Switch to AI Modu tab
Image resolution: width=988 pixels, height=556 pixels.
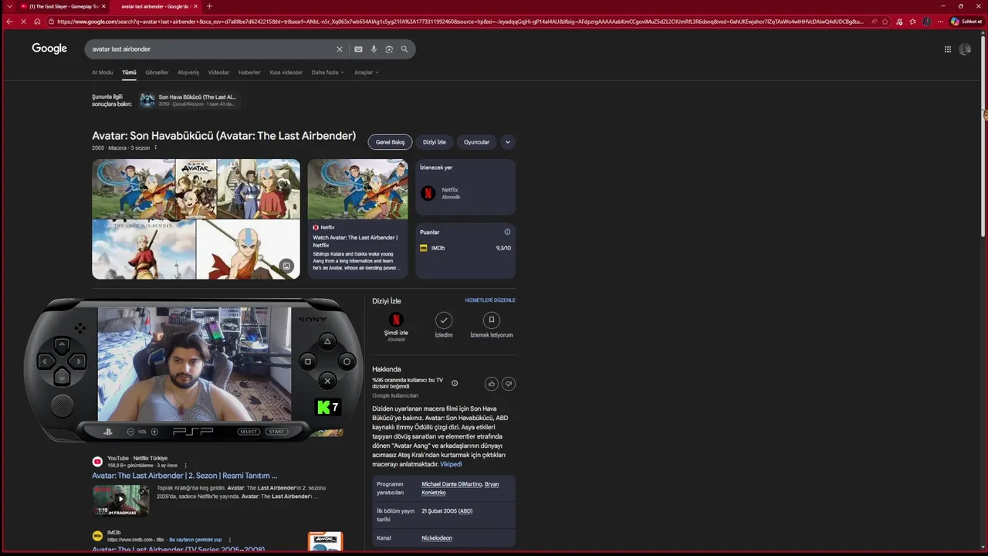click(103, 73)
